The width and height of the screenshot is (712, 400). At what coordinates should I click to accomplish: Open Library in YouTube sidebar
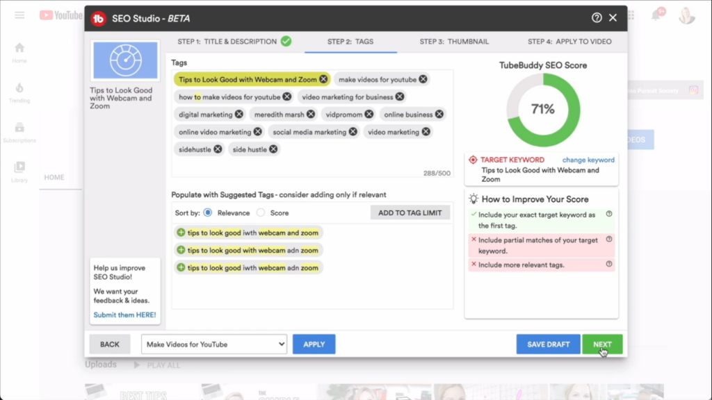coord(19,172)
